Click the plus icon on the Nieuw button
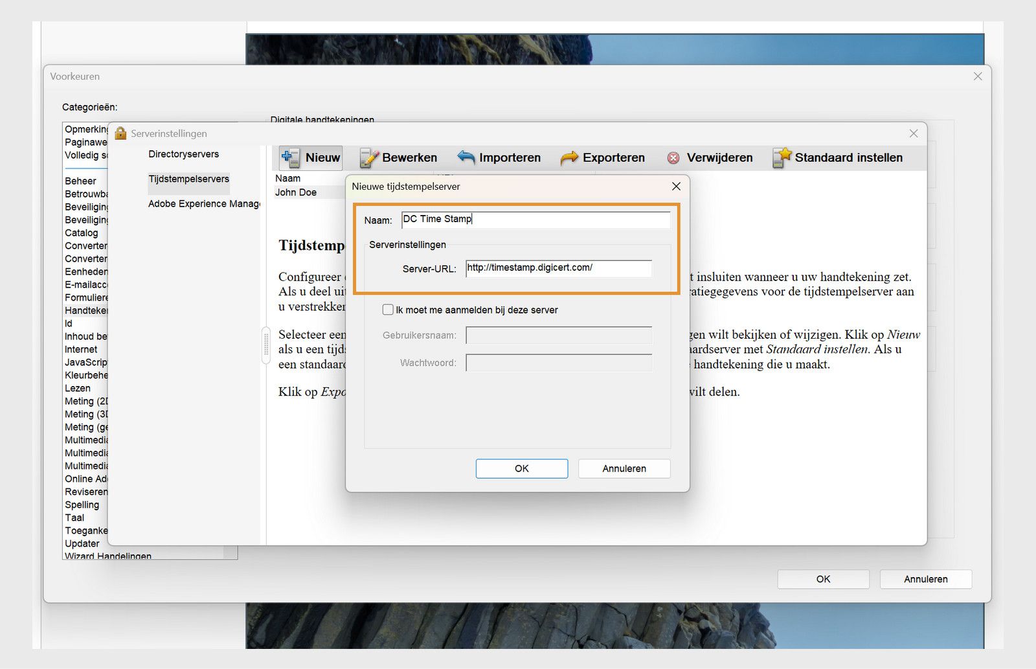Viewport: 1036px width, 669px height. tap(287, 155)
